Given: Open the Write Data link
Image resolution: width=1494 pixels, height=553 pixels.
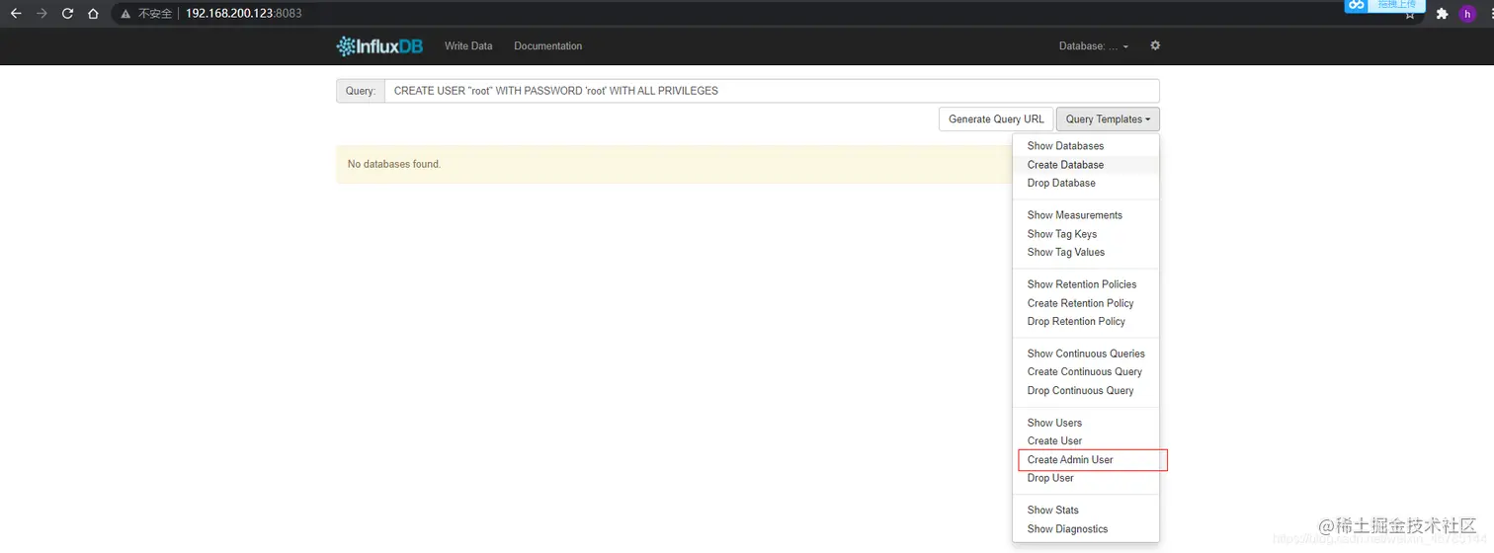Looking at the screenshot, I should click(x=468, y=45).
